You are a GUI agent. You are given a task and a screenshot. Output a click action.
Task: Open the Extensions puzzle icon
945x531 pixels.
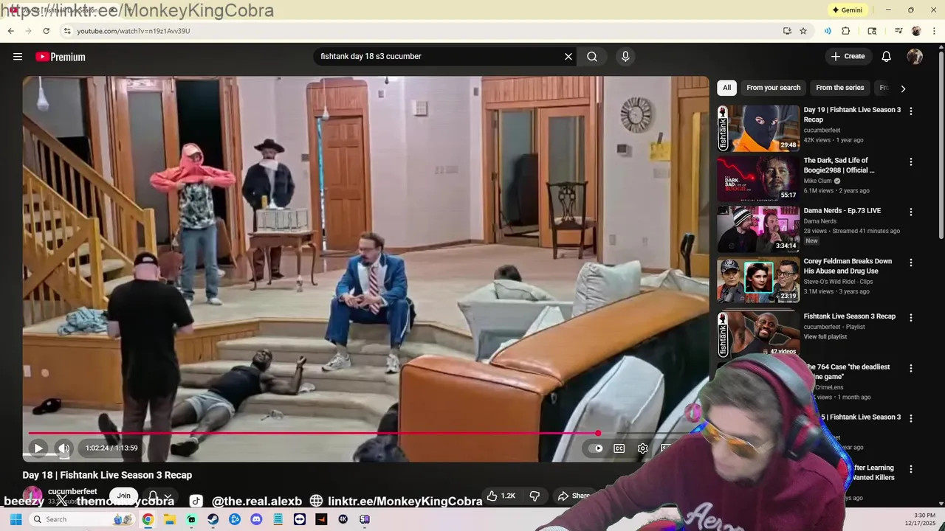pyautogui.click(x=846, y=31)
